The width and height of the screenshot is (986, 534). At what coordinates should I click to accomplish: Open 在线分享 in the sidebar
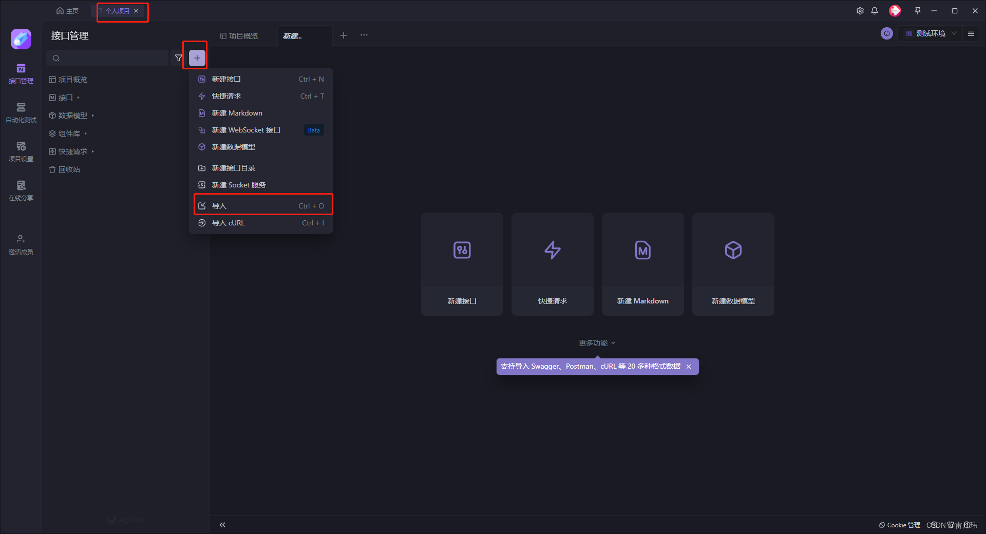21,192
